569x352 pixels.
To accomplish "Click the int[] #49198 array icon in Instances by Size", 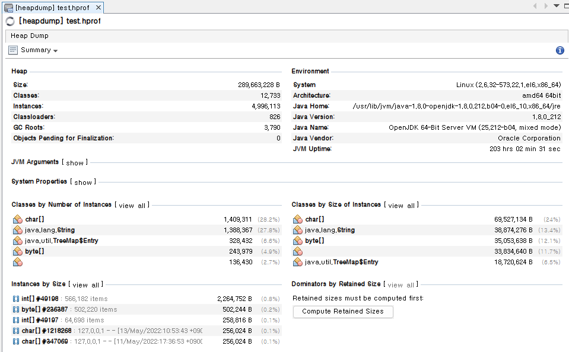I will [x=16, y=299].
